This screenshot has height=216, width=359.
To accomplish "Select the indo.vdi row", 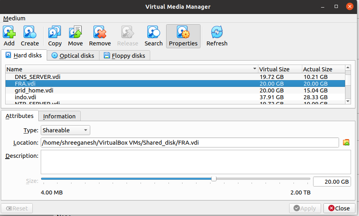I will [175, 97].
